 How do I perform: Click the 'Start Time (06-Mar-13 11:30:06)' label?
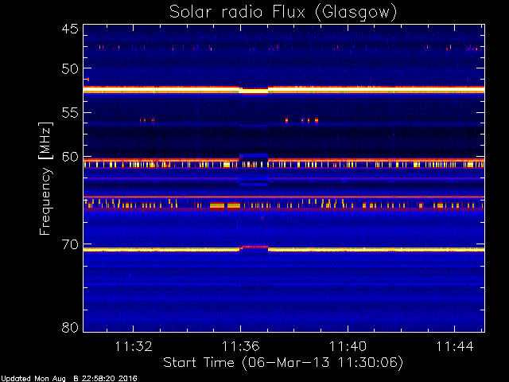(x=283, y=363)
